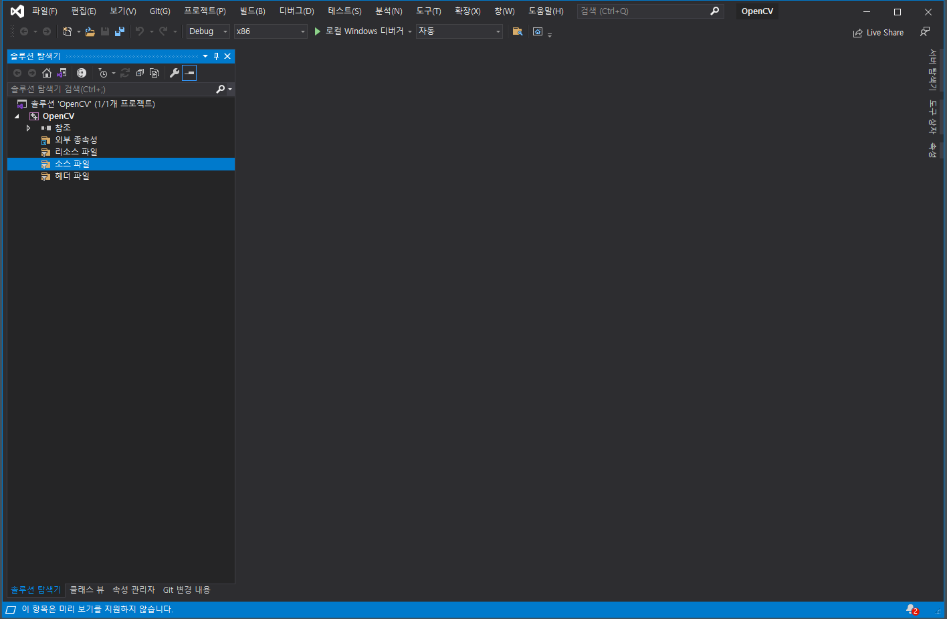Open the New Project dropdown arrow
The height and width of the screenshot is (619, 947).
tap(78, 31)
